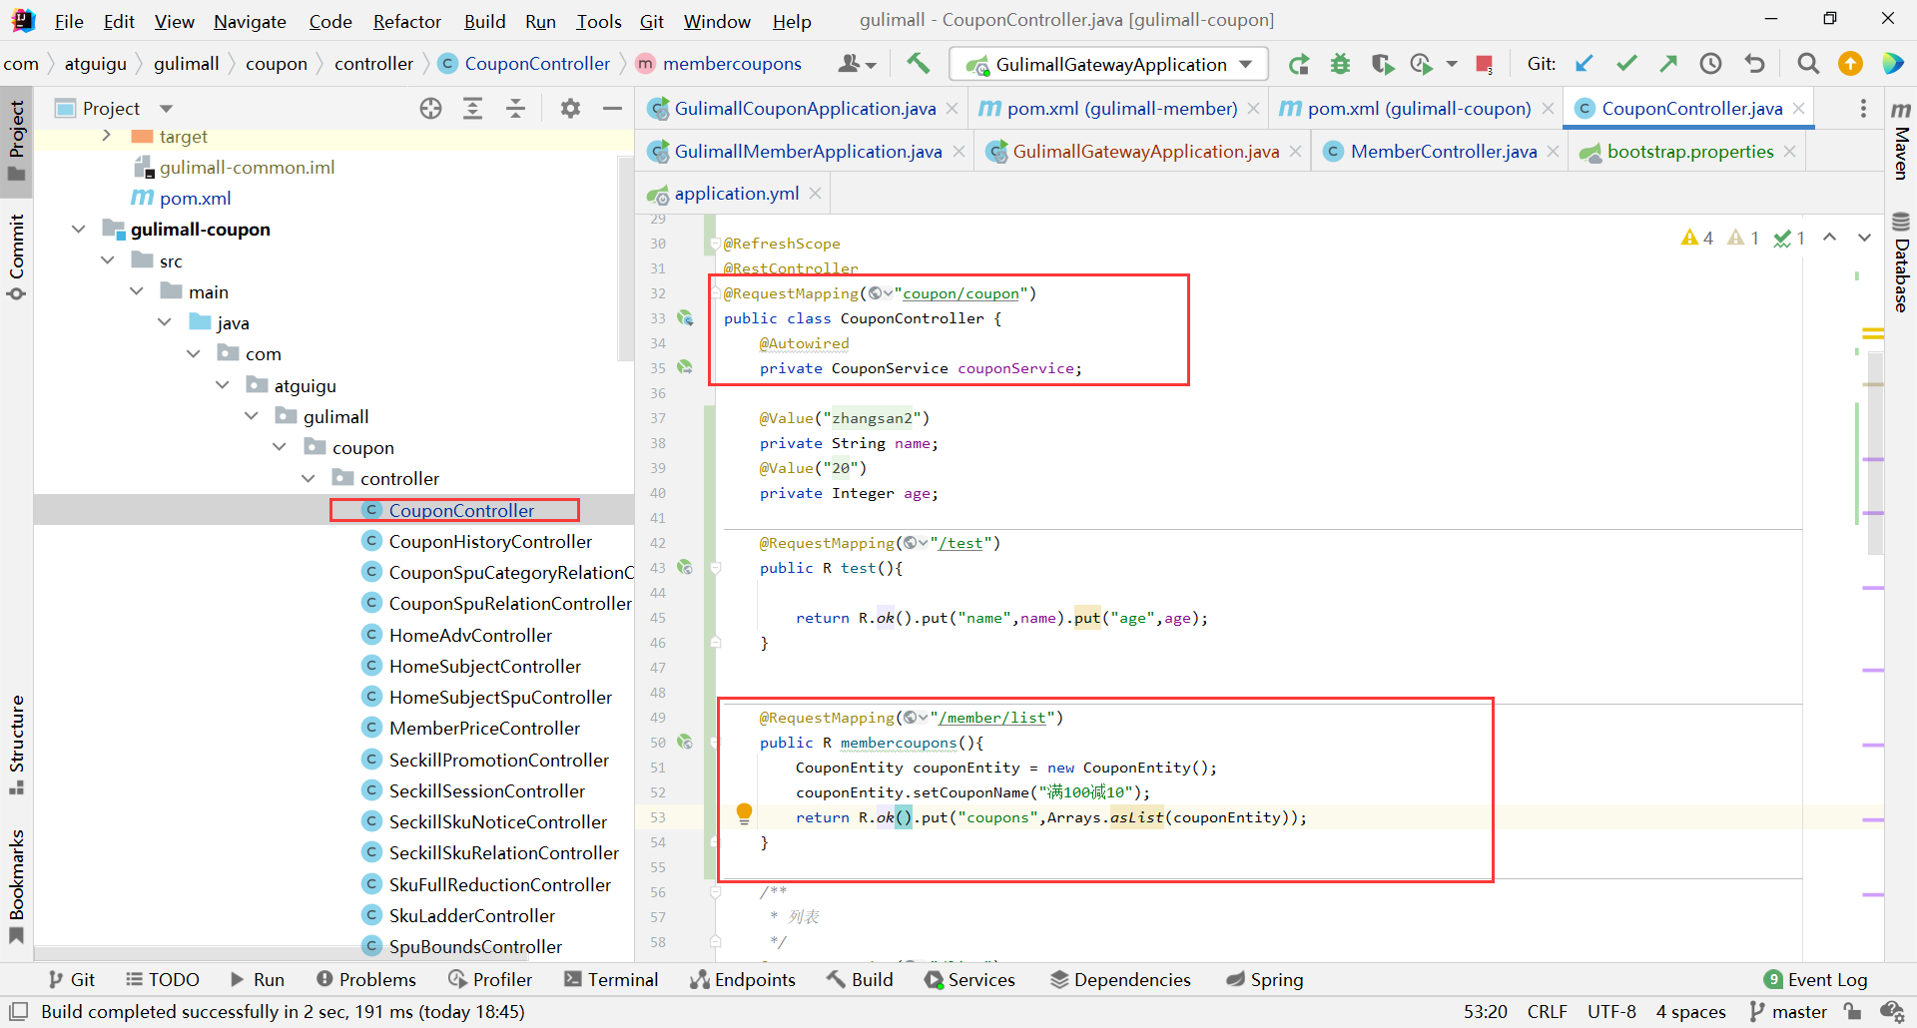Click the yellow warning stripe marker
1917x1028 pixels.
tap(1873, 333)
